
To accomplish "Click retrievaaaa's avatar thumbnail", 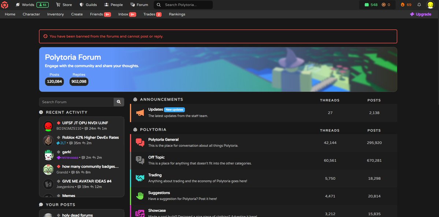I will tap(48, 155).
